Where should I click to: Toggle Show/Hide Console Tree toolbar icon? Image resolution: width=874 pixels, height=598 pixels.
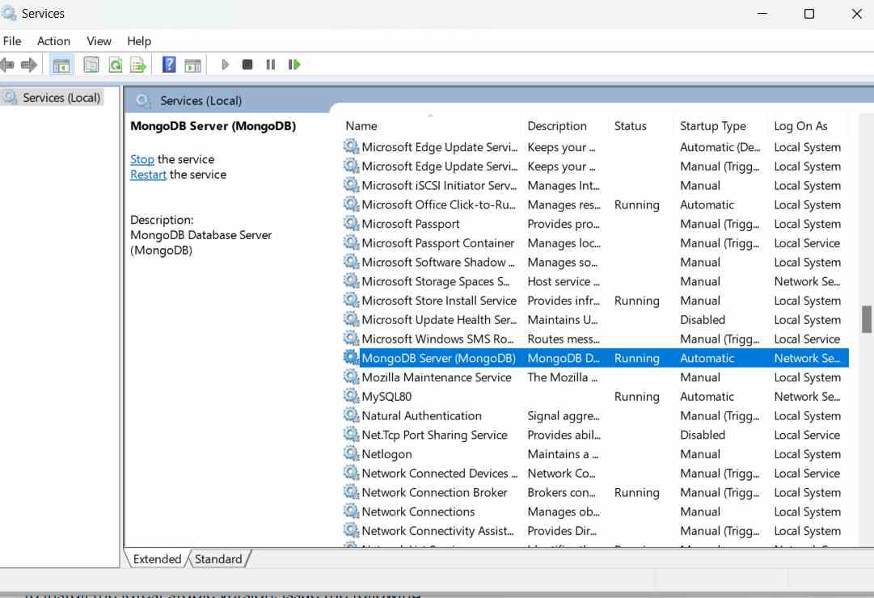point(61,65)
